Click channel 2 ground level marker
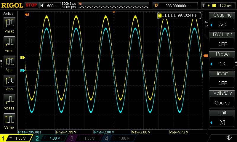This screenshot has height=142, width=237. coord(23,70)
